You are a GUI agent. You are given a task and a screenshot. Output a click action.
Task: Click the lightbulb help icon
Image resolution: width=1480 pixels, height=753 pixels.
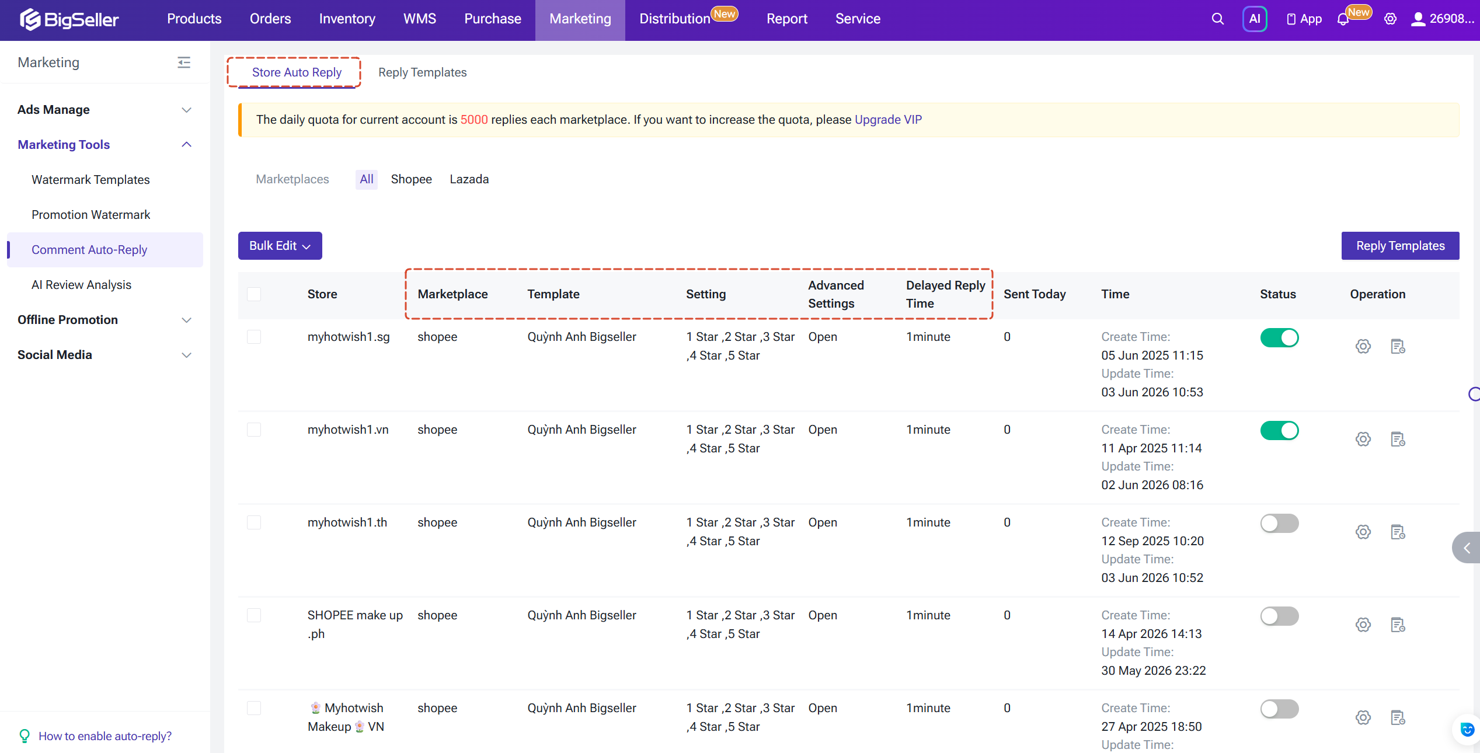25,736
